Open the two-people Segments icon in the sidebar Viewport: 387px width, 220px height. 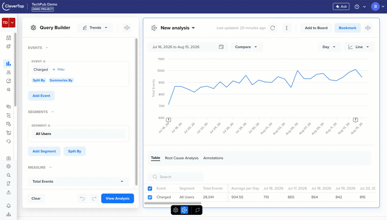[9, 72]
